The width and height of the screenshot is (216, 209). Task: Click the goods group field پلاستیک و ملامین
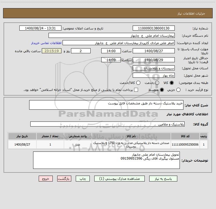click(x=107, y=124)
